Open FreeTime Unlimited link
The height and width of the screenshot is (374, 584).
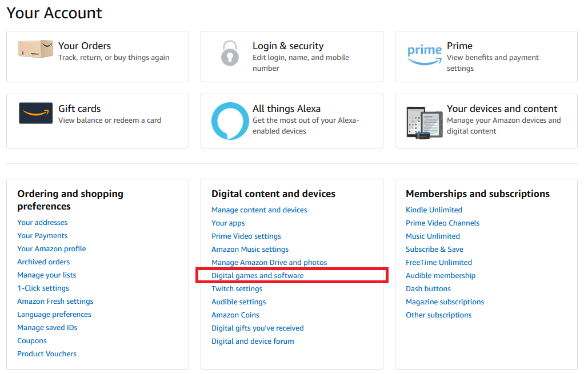click(x=439, y=263)
